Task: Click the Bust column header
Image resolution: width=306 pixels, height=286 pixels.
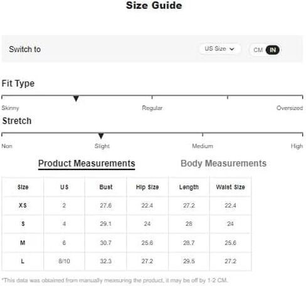Action: [x=106, y=187]
